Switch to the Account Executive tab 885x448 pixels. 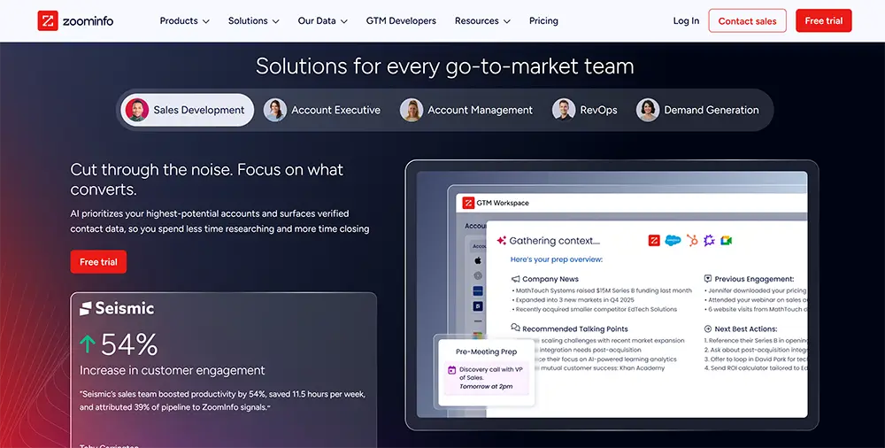click(322, 110)
